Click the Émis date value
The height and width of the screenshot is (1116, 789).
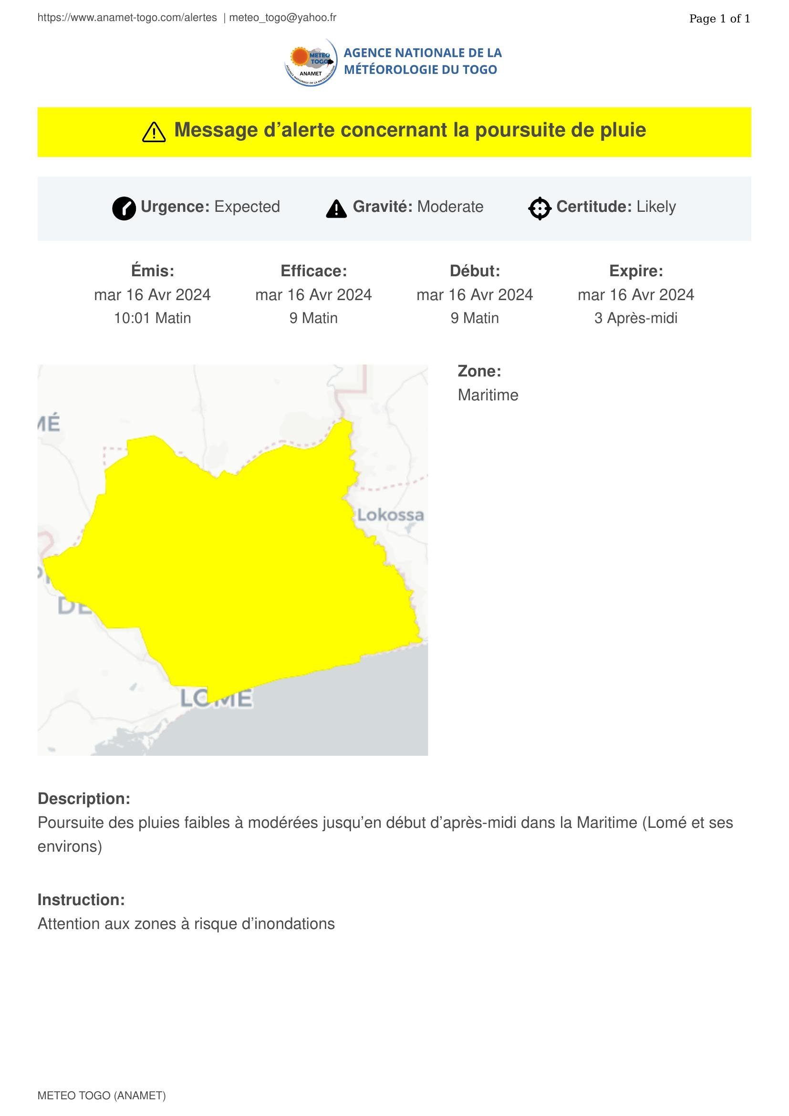click(x=152, y=294)
